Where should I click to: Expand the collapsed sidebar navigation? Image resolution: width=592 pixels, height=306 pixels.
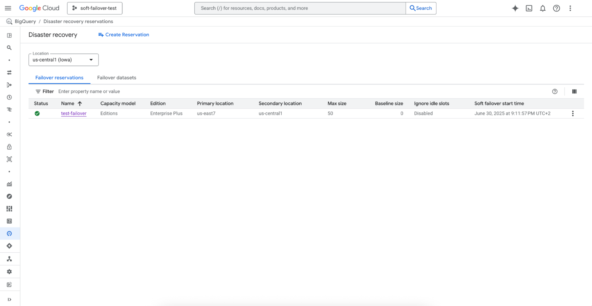tap(9, 299)
